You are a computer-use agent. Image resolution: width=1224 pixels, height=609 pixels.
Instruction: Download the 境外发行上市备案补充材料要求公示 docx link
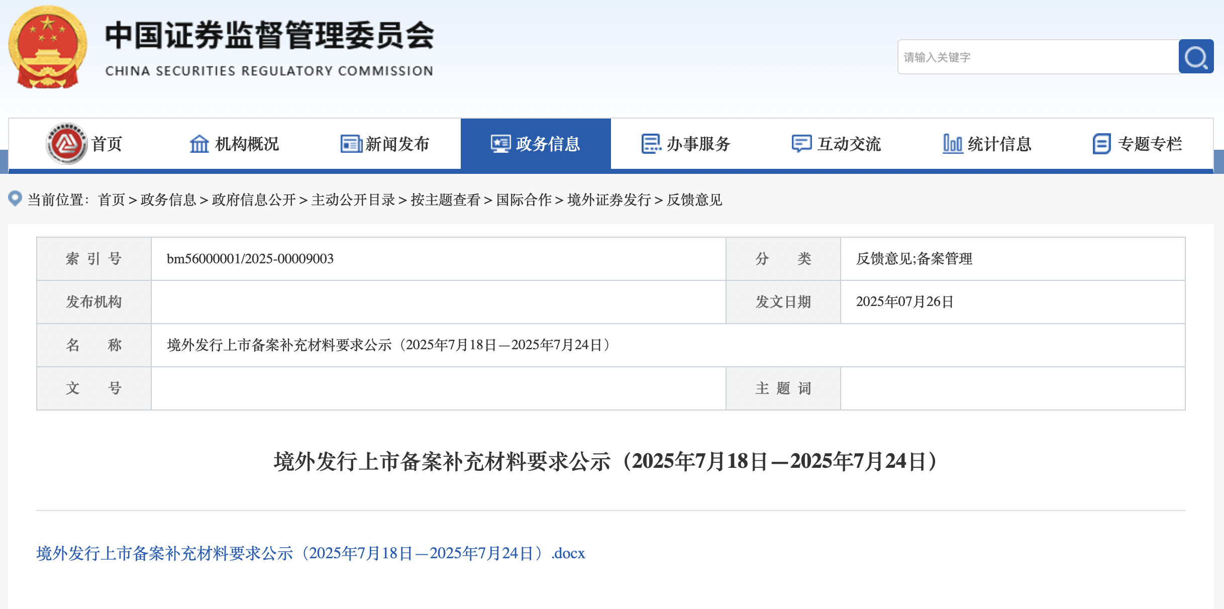[x=311, y=553]
